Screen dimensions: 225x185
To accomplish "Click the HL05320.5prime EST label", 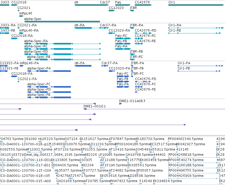I will (x=52, y=139).
